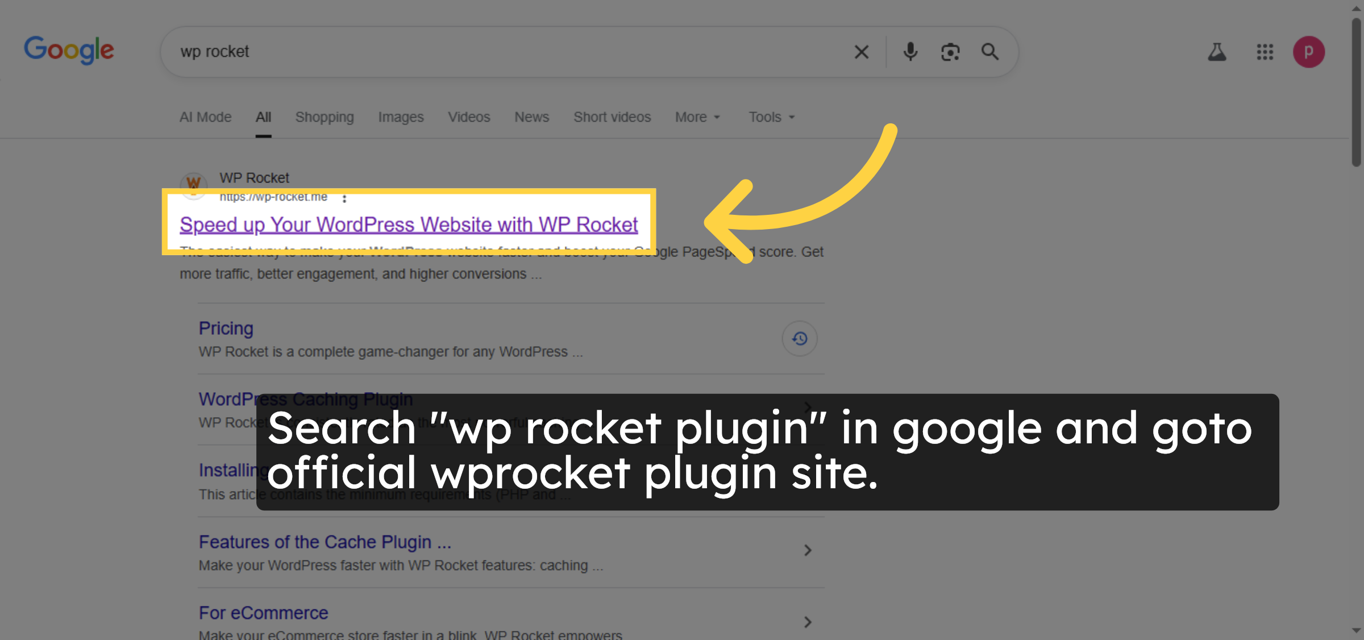Screen dimensions: 1364x640
Task: Open the Tools dropdown
Action: (770, 117)
